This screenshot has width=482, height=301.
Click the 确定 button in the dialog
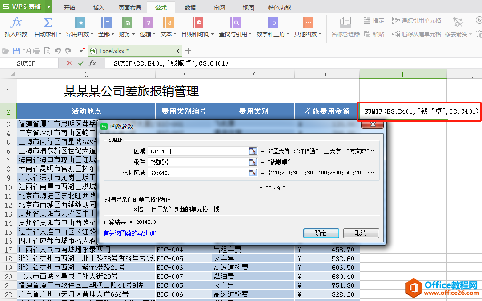(321, 233)
